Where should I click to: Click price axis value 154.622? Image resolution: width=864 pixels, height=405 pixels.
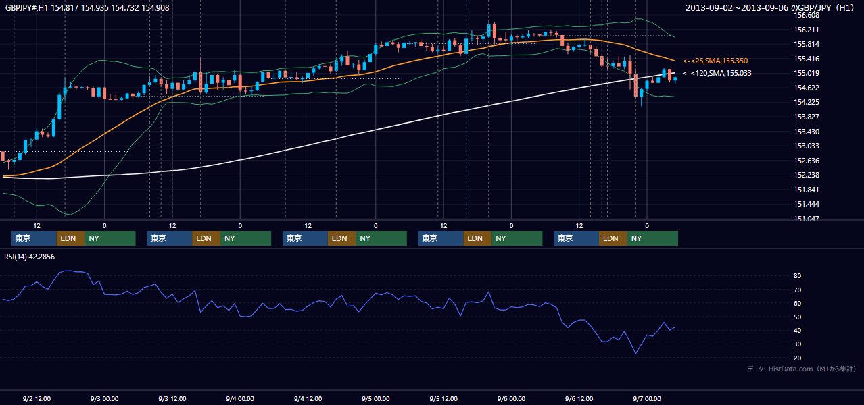click(x=807, y=88)
